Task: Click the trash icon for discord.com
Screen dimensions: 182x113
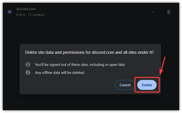Action: [169, 12]
